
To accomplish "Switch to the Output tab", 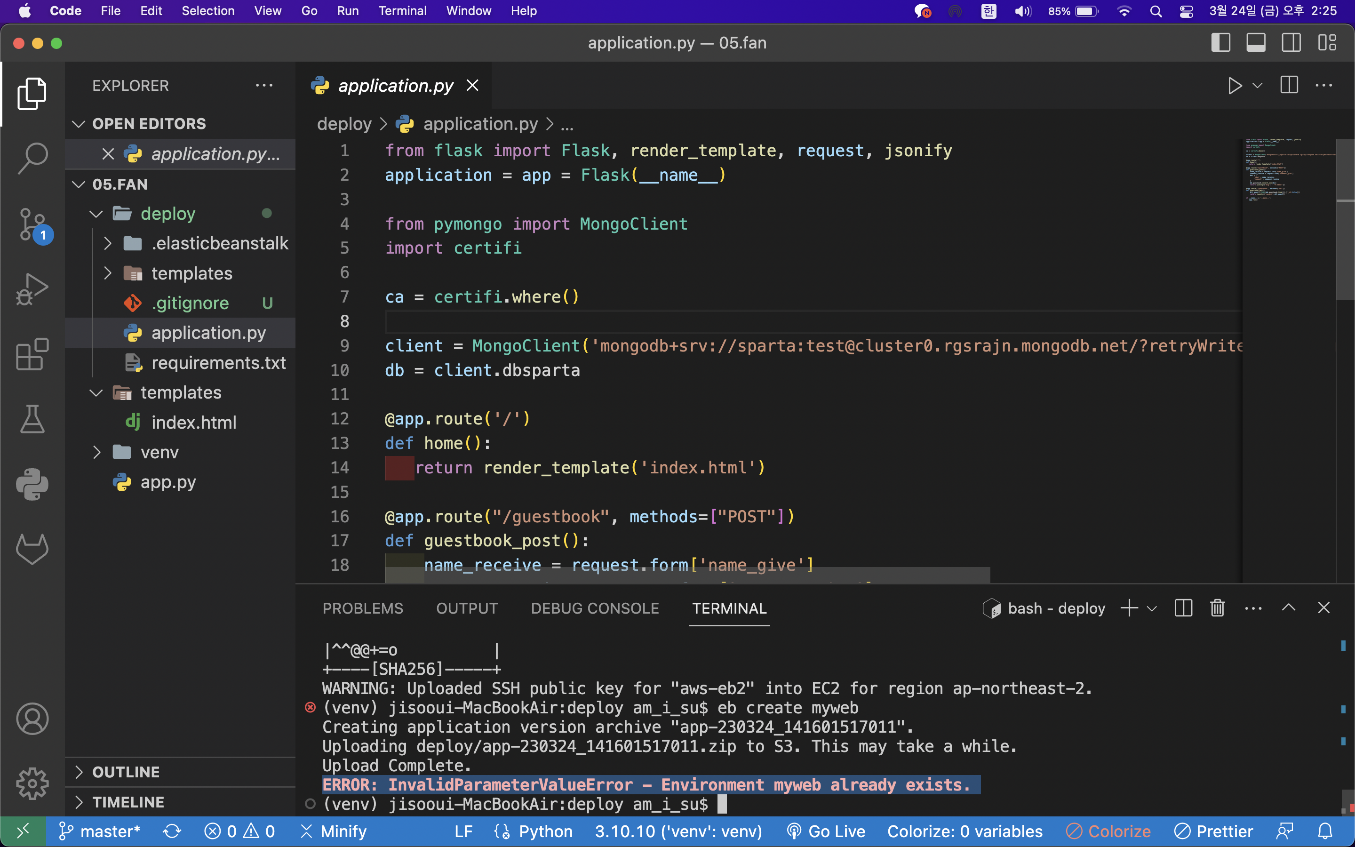I will pos(467,608).
